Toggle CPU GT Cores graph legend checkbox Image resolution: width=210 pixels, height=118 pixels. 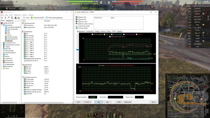124,34
